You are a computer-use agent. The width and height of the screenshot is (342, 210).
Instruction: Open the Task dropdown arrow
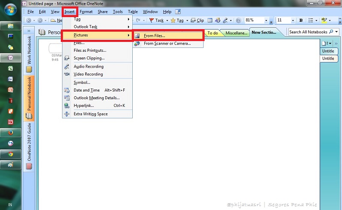[x=167, y=21]
